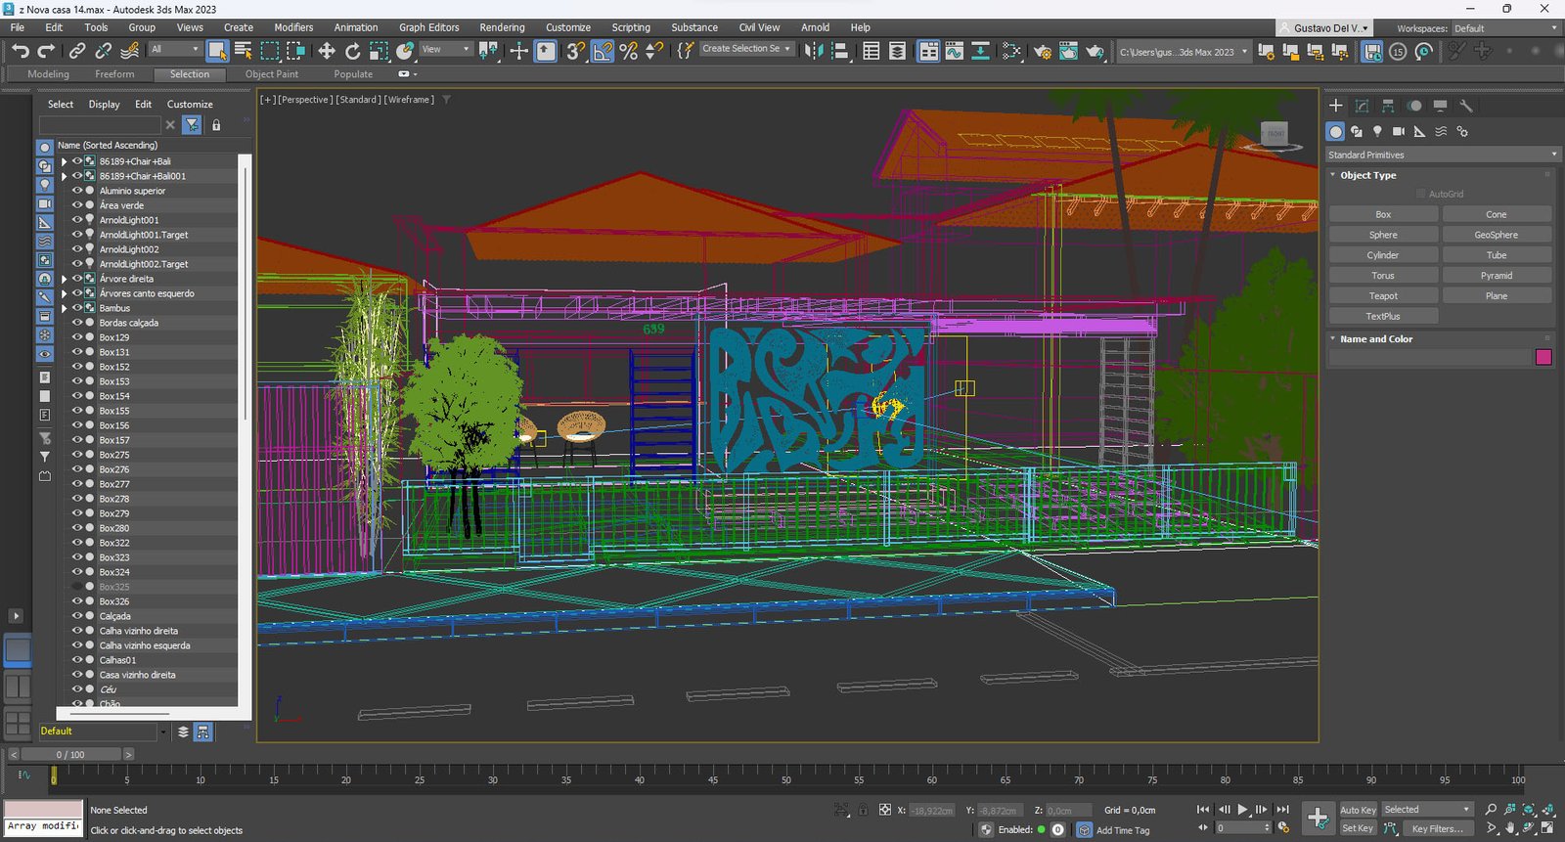Toggle the Auto Key animation mode
Image resolution: width=1565 pixels, height=842 pixels.
coord(1358,810)
